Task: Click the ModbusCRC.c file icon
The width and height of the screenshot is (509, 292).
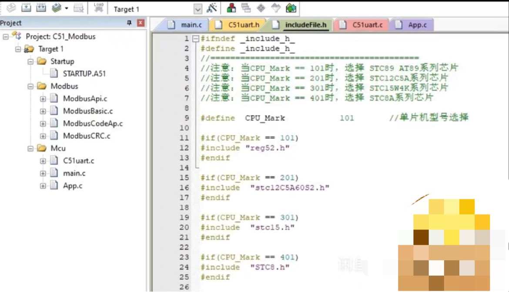Action: coord(54,135)
